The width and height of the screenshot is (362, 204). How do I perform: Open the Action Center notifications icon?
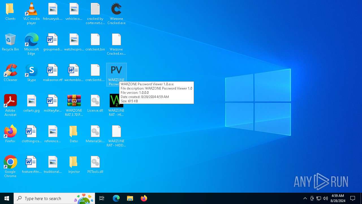(353, 198)
